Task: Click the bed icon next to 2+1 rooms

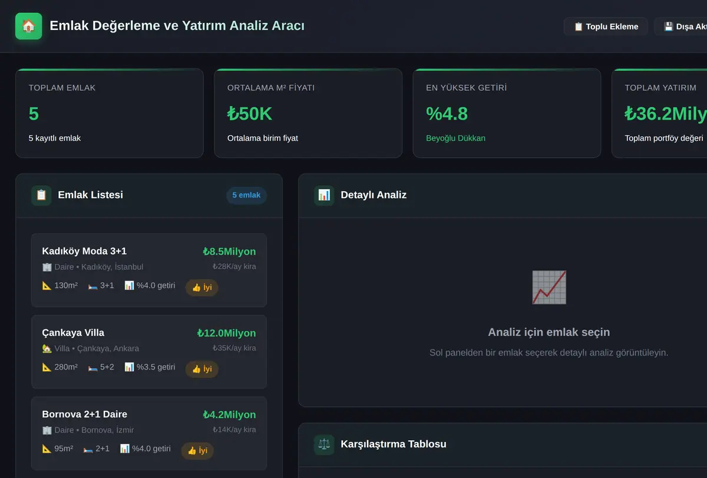Action: coord(88,449)
